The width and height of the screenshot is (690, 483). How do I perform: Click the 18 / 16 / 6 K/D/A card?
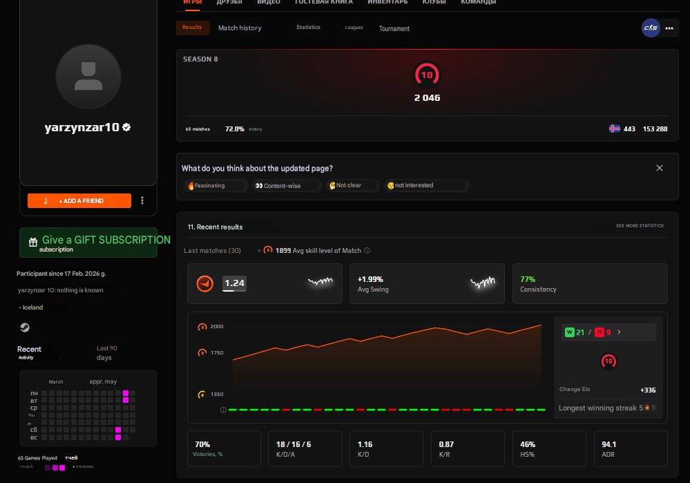point(305,448)
